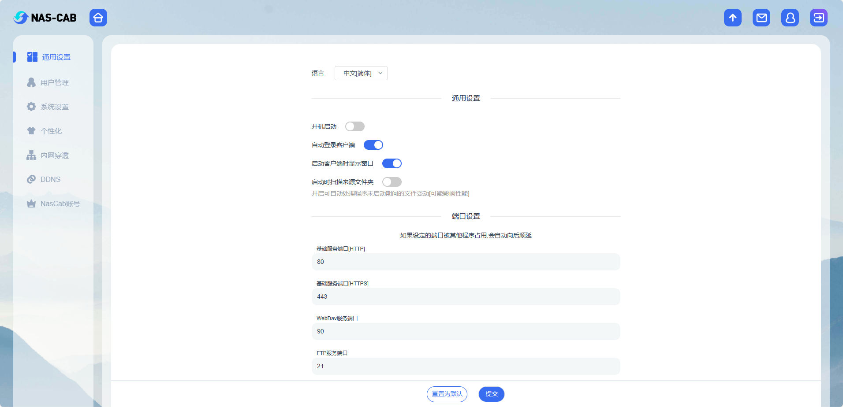Submit settings with the 提交 button
843x407 pixels.
click(491, 394)
